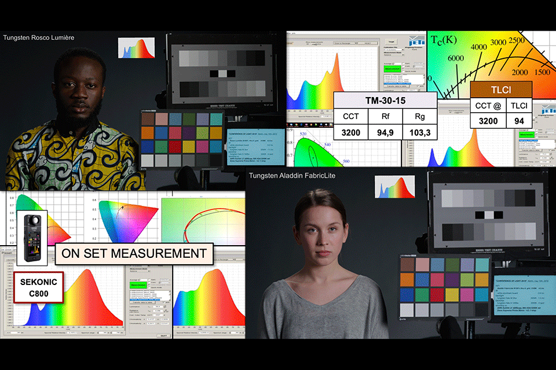The image size is (556, 370).
Task: Open Measurement Mode dropdown in top-right window
Action: (394, 55)
